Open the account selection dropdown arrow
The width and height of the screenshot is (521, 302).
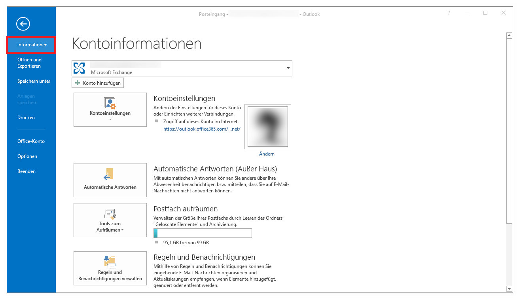coord(288,68)
